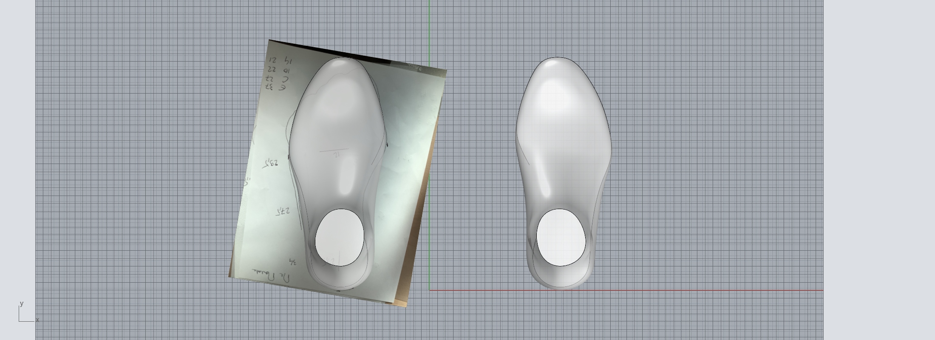Click the handwritten "34" beside the left heel
The image size is (935, 340).
pos(293,261)
